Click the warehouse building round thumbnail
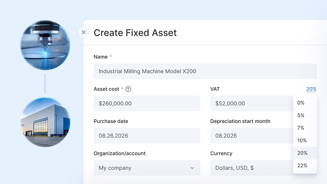The width and height of the screenshot is (327, 184). pyautogui.click(x=45, y=122)
